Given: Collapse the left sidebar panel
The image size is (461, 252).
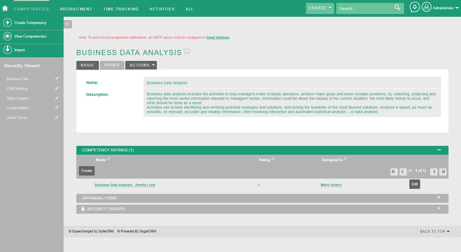Looking at the screenshot, I should pos(68,24).
